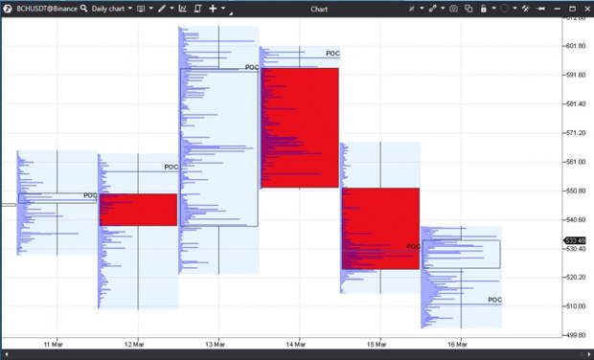The width and height of the screenshot is (594, 360).
Task: Expand the plus icon dropdown arrow
Action: (223, 9)
